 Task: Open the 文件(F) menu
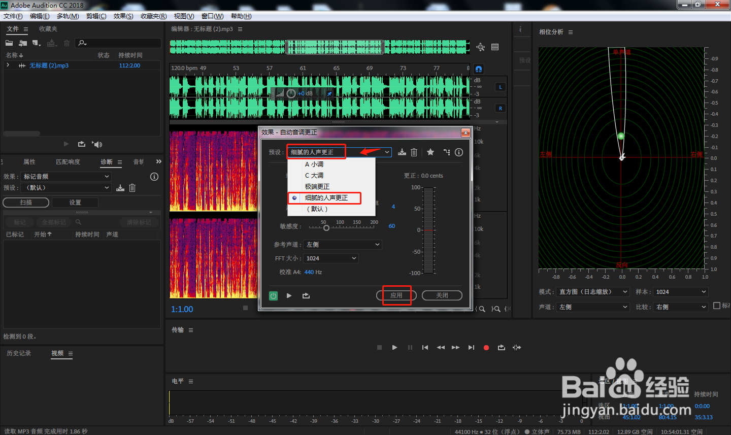tap(13, 16)
